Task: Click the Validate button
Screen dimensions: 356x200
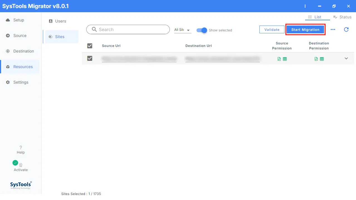Action: tap(272, 29)
